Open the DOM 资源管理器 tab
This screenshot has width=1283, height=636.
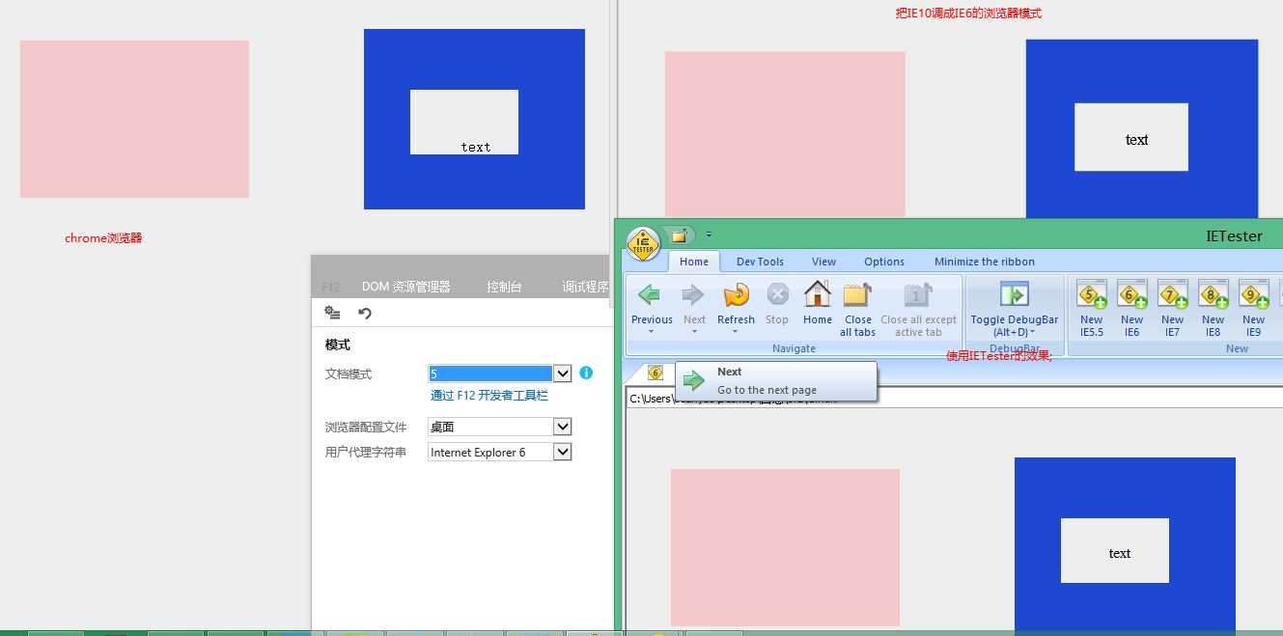[405, 287]
